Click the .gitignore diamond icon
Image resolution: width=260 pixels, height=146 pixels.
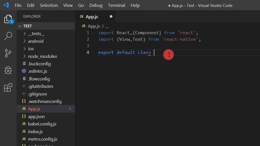point(24,94)
